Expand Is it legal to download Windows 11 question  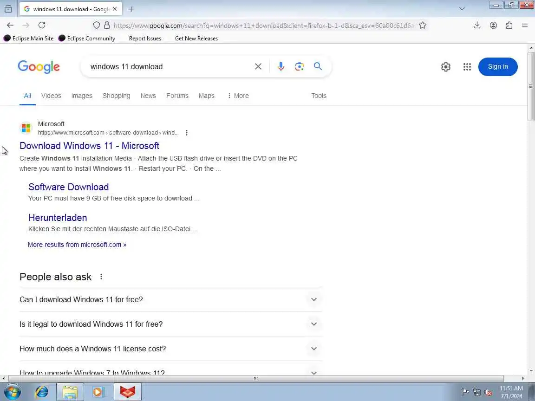[171, 324]
